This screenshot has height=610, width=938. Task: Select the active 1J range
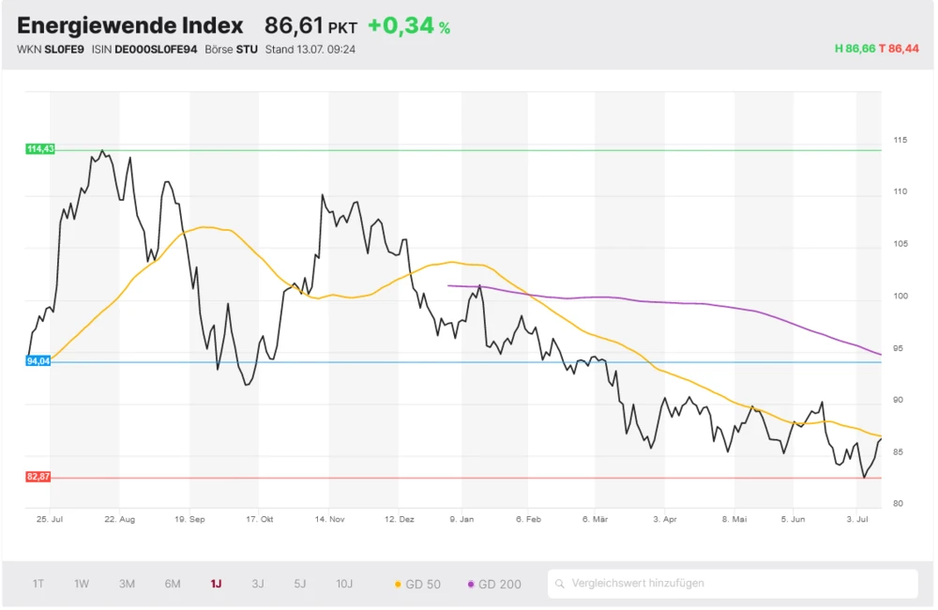pyautogui.click(x=216, y=584)
